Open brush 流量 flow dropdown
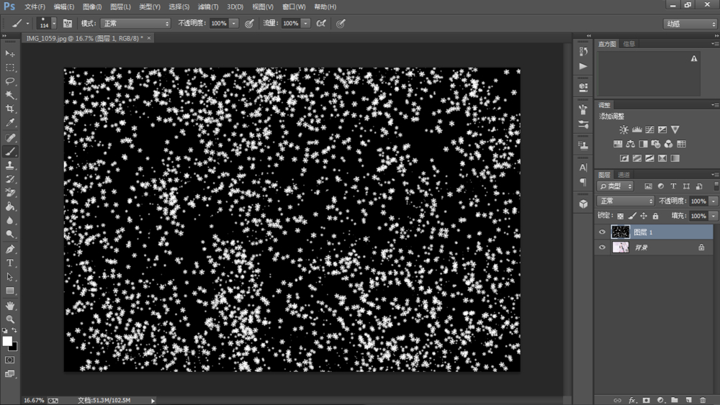The width and height of the screenshot is (720, 405). [x=305, y=24]
